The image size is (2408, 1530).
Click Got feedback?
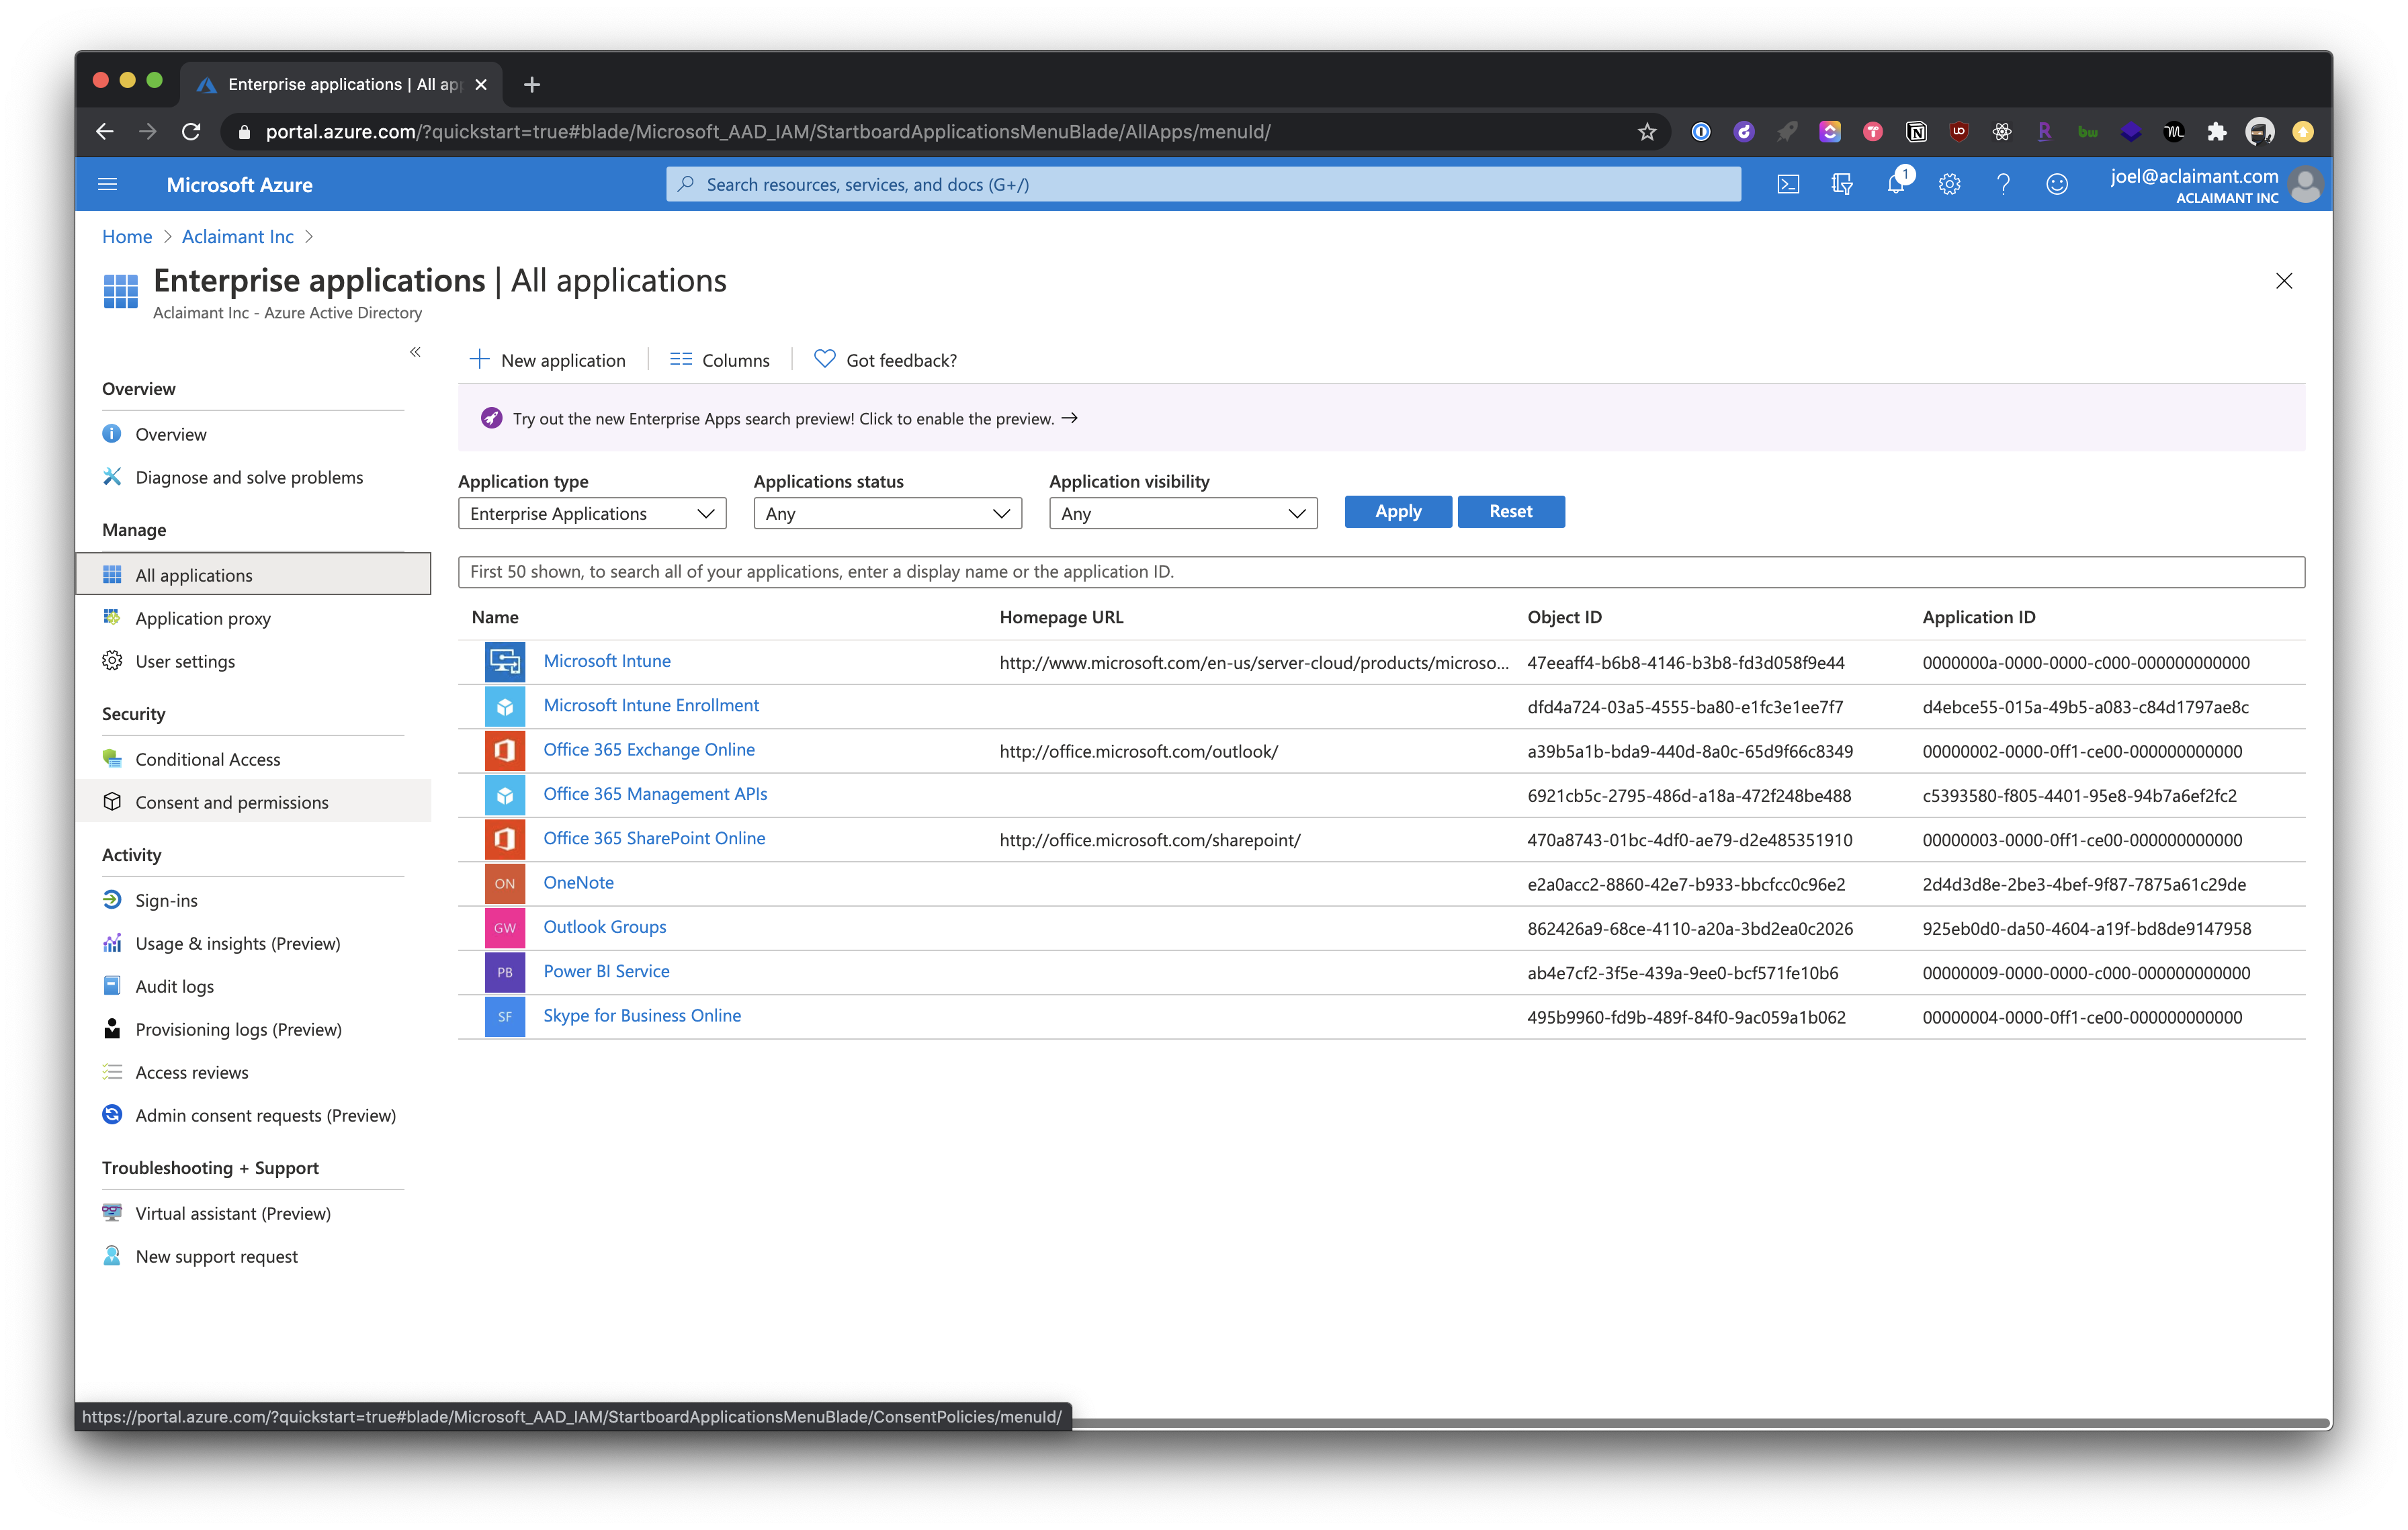[x=885, y=361]
